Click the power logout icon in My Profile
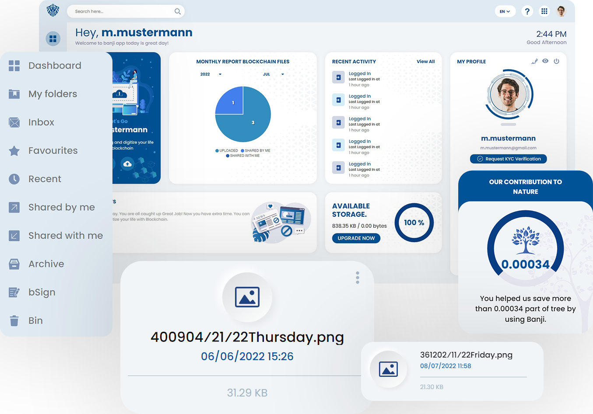Viewport: 593px width, 414px height. coord(556,61)
